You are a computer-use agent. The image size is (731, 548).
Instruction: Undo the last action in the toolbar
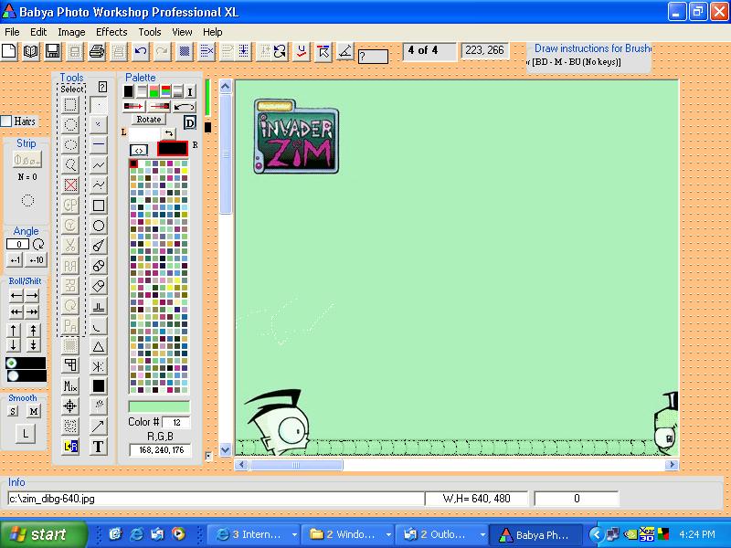(141, 51)
